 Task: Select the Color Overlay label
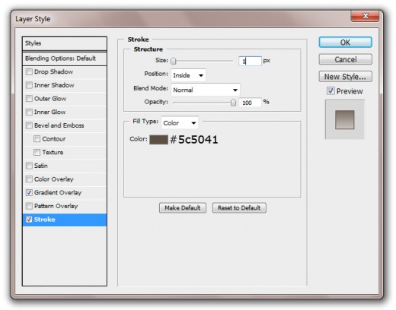pos(54,179)
